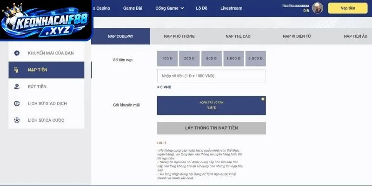Select the 1.000 Đ deposit amount
The image size is (372, 186).
tap(233, 59)
